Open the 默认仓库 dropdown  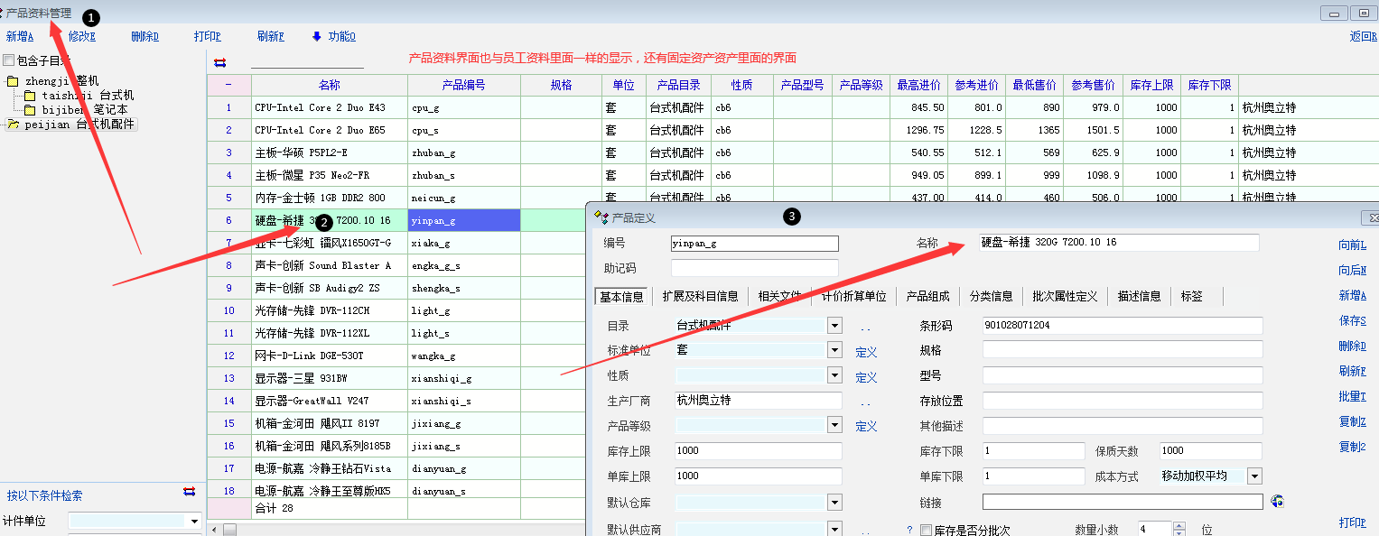click(x=834, y=502)
